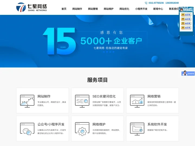Click the folder icon for 系统软件开发
Viewport: 195px width, 146px height.
(137, 129)
